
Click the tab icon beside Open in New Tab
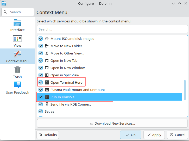pos(47,61)
